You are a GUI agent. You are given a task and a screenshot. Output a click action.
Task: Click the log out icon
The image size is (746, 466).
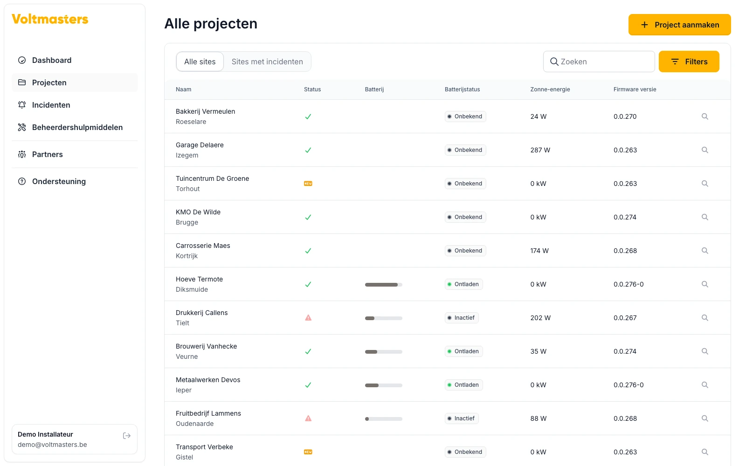pos(127,436)
